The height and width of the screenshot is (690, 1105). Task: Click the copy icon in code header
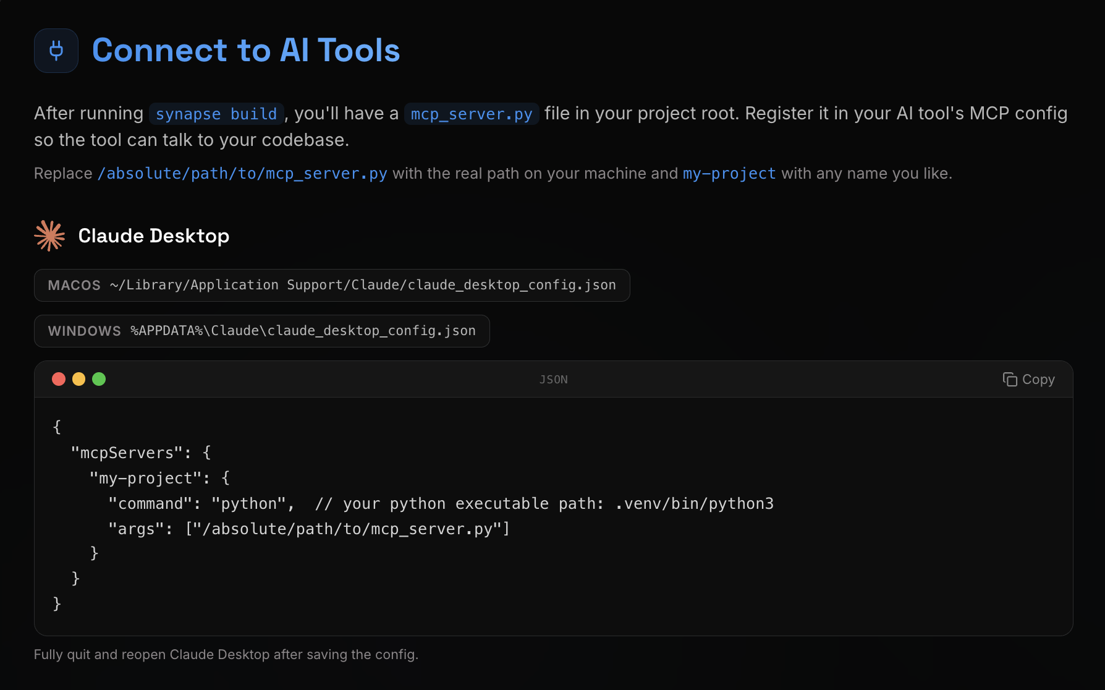1010,379
